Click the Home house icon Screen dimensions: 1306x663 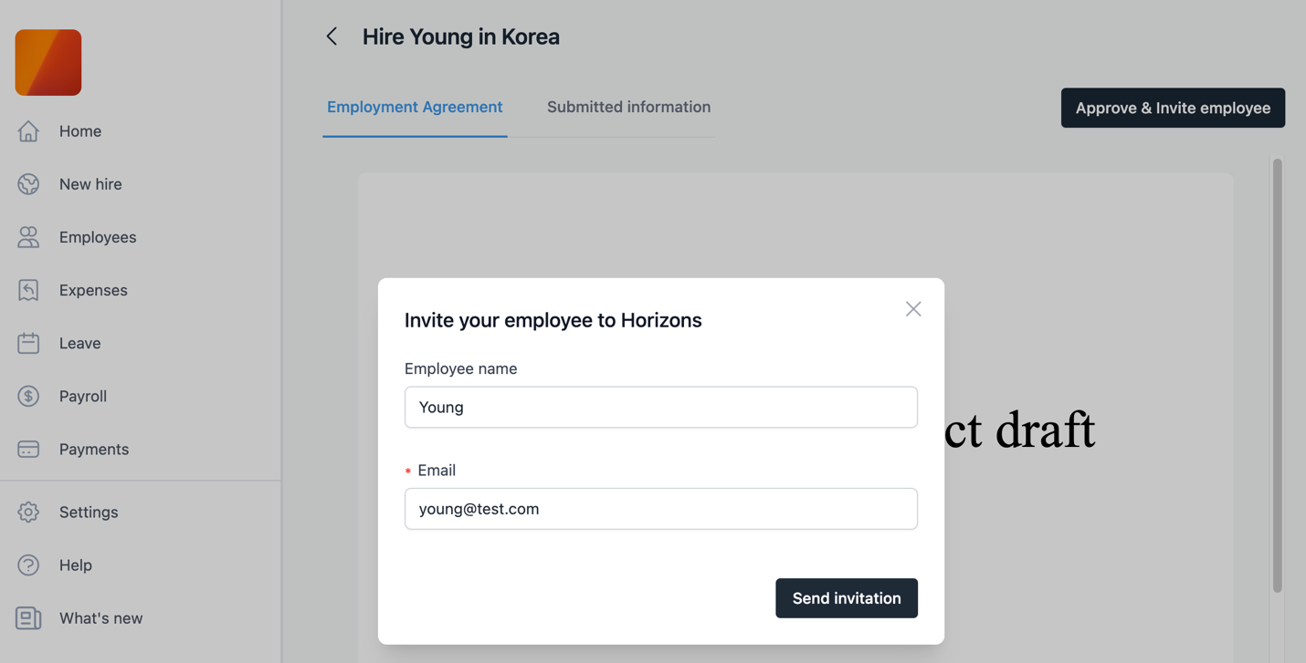[28, 131]
